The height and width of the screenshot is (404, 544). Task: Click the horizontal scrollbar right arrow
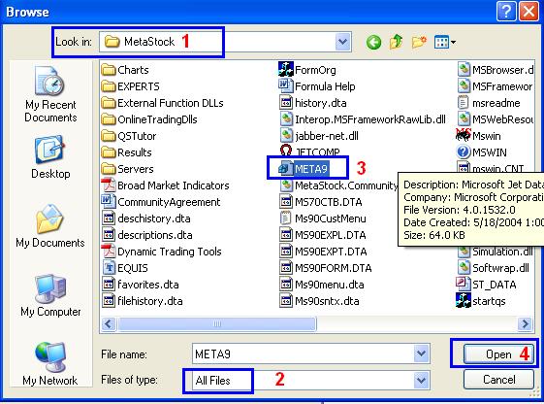click(x=525, y=324)
